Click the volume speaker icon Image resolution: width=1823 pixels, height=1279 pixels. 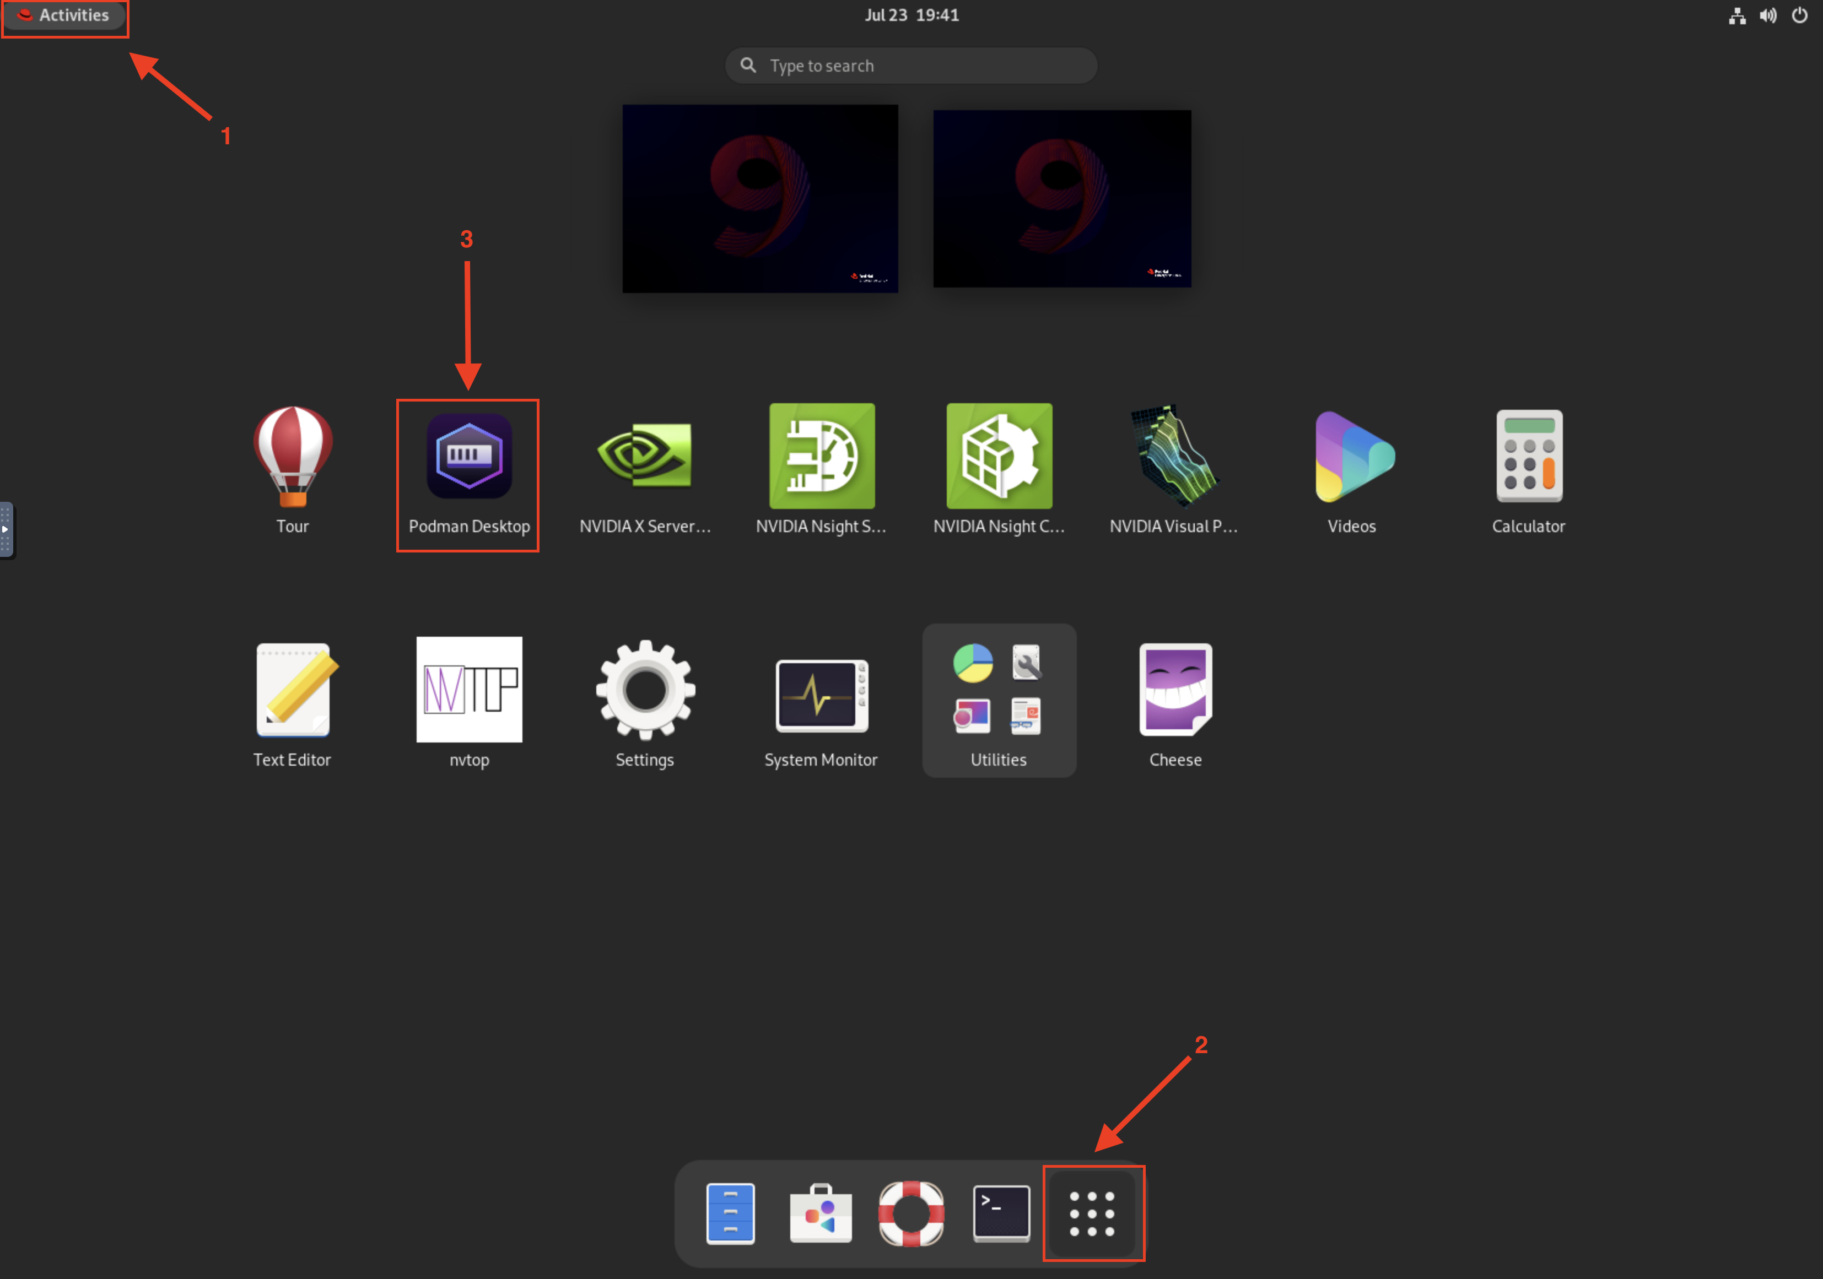(1768, 15)
